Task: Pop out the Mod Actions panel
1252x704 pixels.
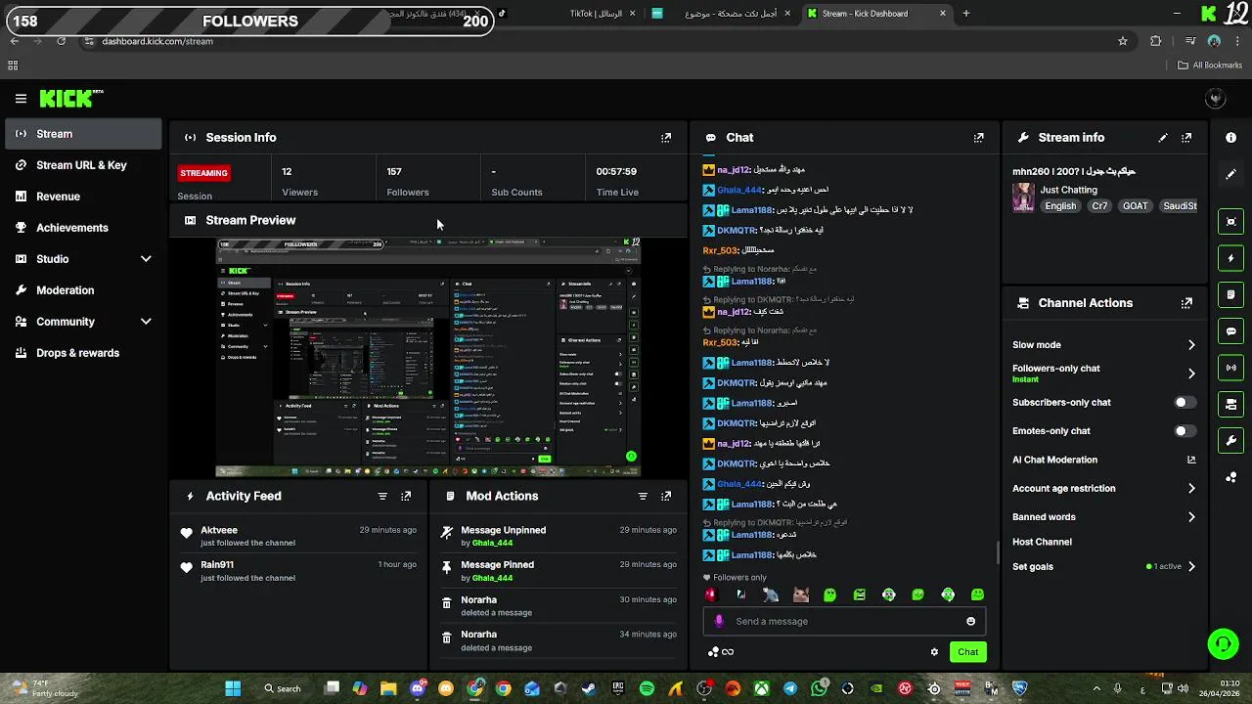Action: 666,496
